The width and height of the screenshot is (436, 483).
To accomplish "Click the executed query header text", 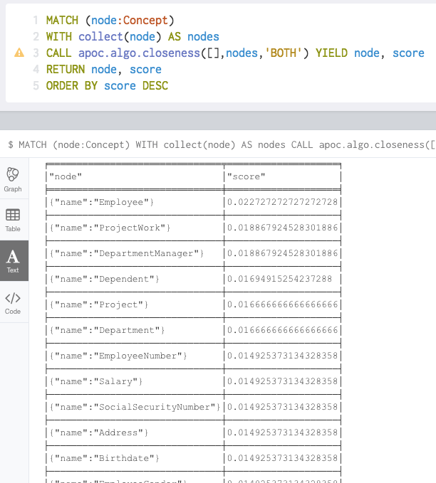I will pos(222,144).
